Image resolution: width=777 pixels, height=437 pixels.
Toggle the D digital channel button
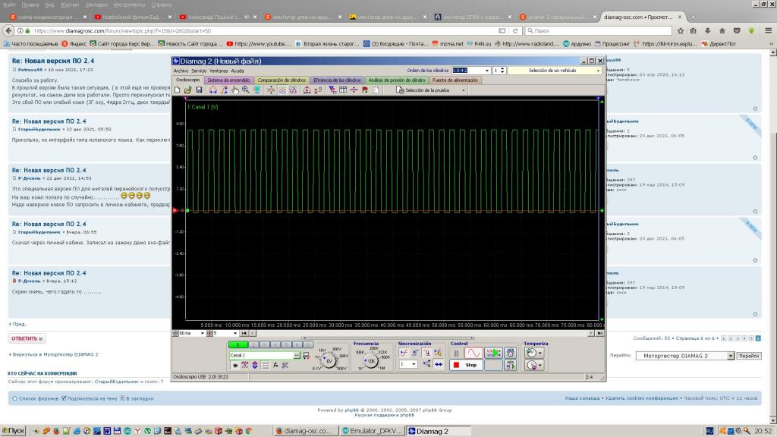(x=308, y=344)
